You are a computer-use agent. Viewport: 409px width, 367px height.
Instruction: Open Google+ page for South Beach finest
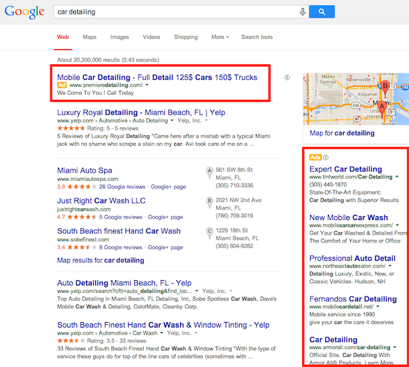click(166, 247)
